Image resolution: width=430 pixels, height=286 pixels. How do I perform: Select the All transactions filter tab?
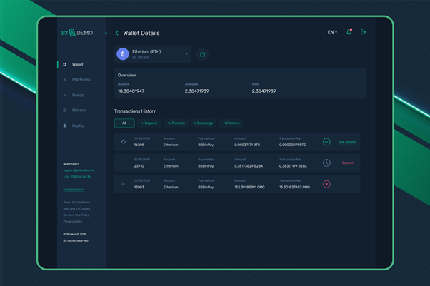pyautogui.click(x=124, y=123)
